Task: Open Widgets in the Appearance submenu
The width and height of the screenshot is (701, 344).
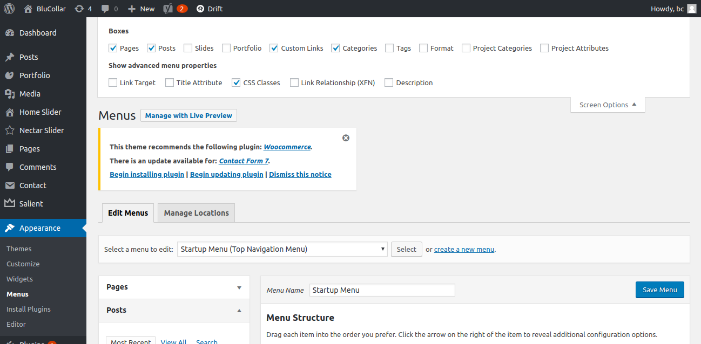Action: 19,279
